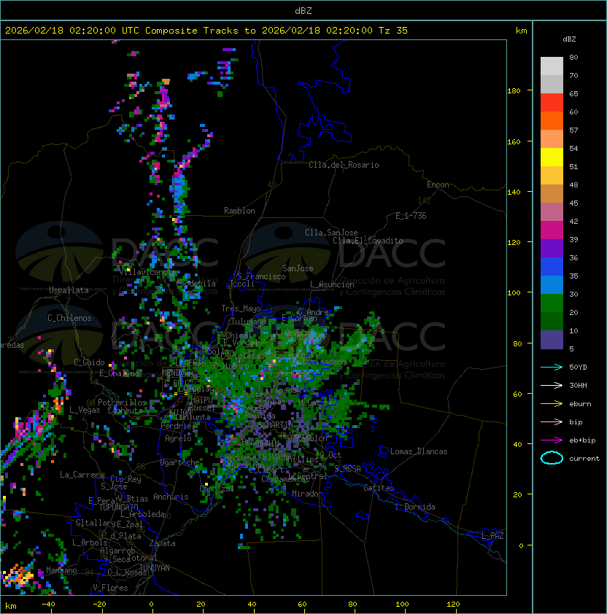Click the 'L_Dormida' map label
The height and width of the screenshot is (614, 607).
click(415, 507)
